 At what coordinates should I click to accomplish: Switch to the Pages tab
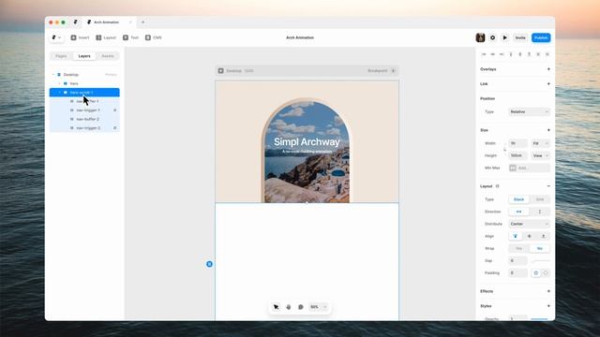[x=61, y=56]
